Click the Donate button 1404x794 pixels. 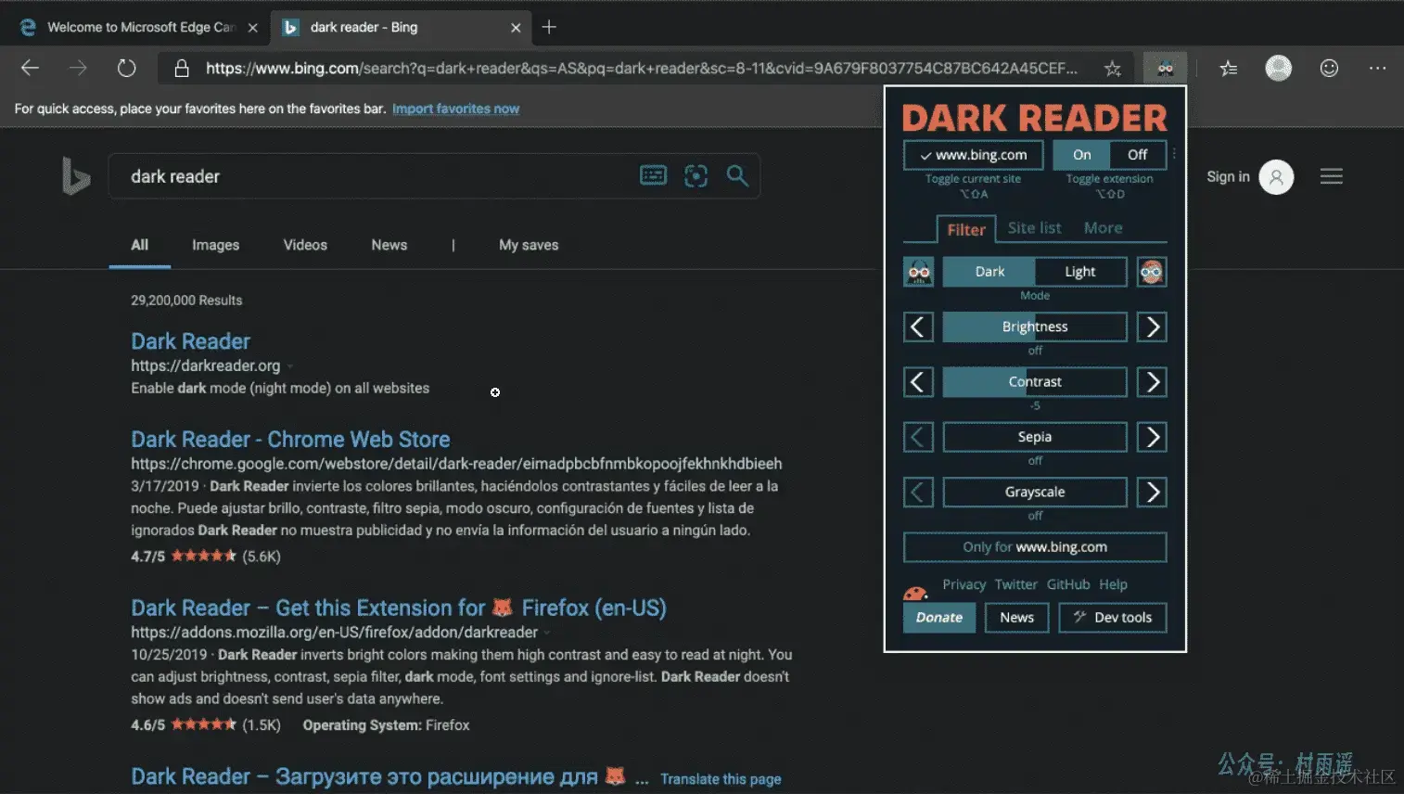939,618
